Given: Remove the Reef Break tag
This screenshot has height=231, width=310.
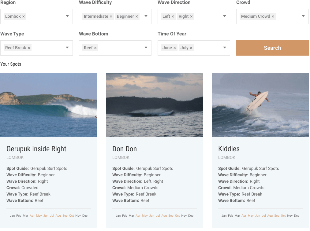Looking at the screenshot, I should tap(29, 48).
